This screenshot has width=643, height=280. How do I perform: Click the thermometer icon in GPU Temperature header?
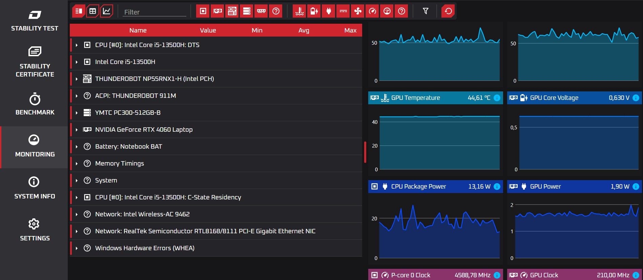pyautogui.click(x=385, y=98)
